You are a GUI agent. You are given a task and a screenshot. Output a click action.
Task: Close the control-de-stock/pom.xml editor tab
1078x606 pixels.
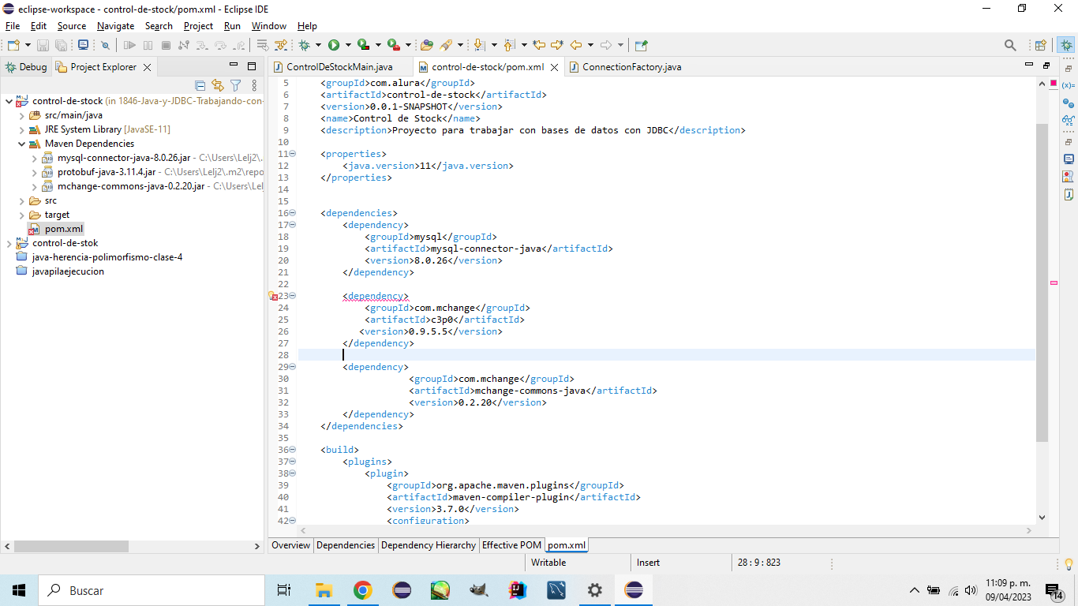(x=555, y=67)
